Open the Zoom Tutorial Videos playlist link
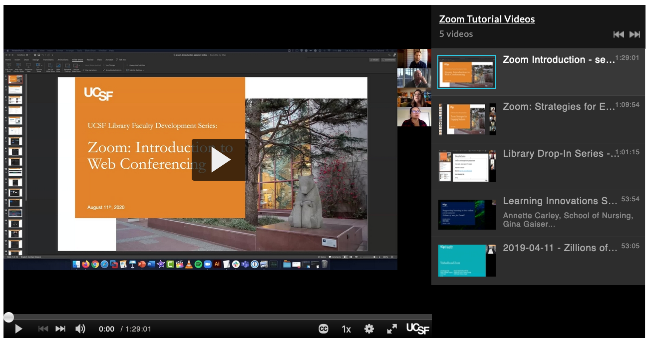 (487, 19)
